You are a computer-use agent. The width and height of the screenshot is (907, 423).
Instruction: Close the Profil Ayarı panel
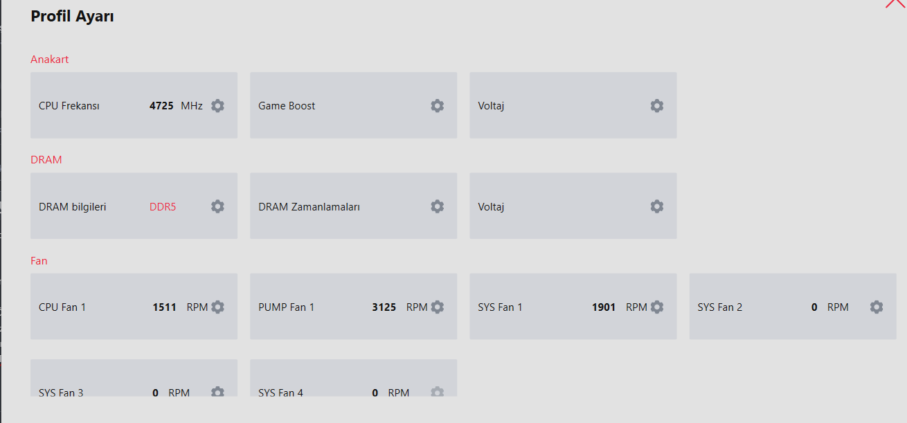(895, 3)
